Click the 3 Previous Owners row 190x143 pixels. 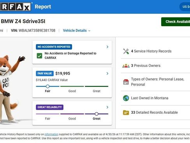pos(155,66)
